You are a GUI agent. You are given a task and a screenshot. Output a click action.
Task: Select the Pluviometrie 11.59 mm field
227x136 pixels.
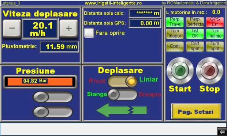[x=59, y=47]
